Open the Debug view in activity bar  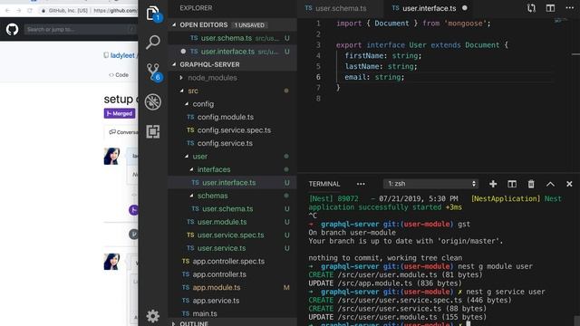point(153,102)
